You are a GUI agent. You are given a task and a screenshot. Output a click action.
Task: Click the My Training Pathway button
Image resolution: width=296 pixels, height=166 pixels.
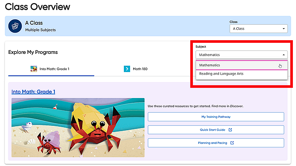pyautogui.click(x=216, y=117)
